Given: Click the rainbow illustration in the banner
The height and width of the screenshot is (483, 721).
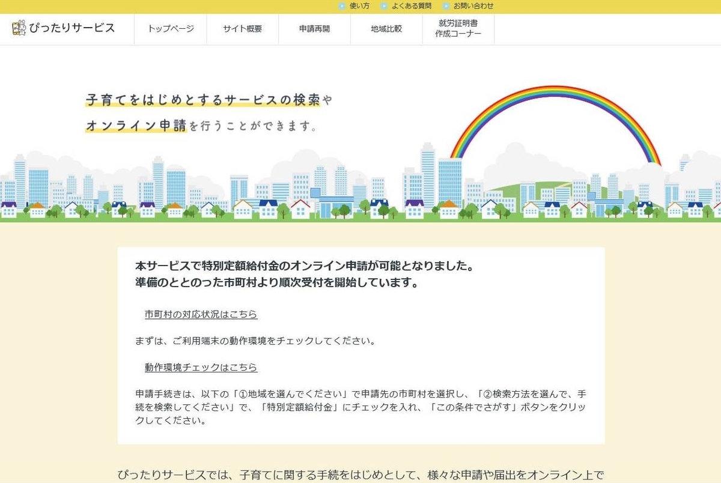Looking at the screenshot, I should [x=555, y=125].
